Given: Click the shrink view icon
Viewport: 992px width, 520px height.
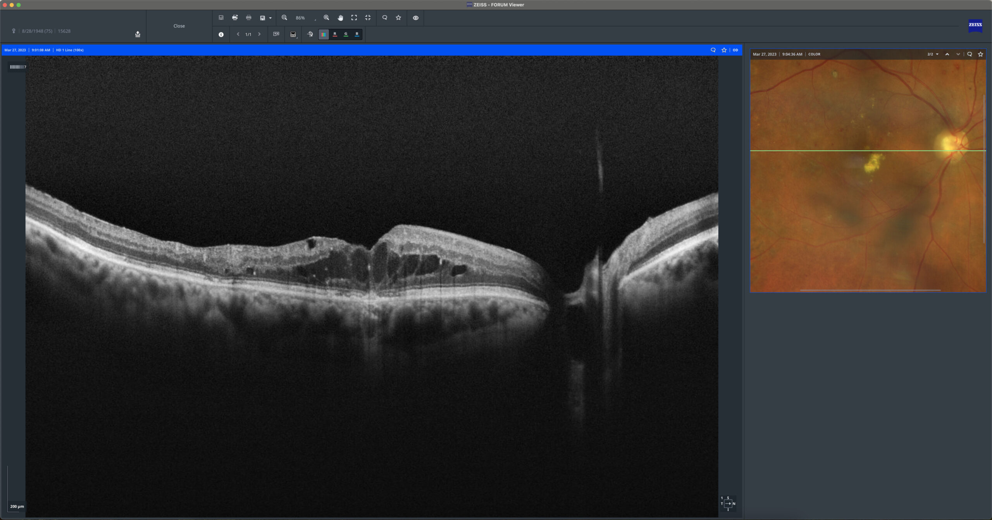Looking at the screenshot, I should [x=368, y=18].
